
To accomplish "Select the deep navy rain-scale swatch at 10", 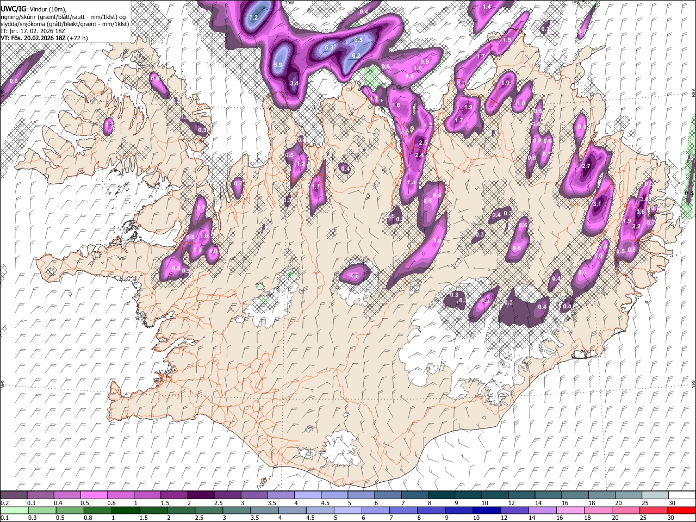I will tap(487, 510).
